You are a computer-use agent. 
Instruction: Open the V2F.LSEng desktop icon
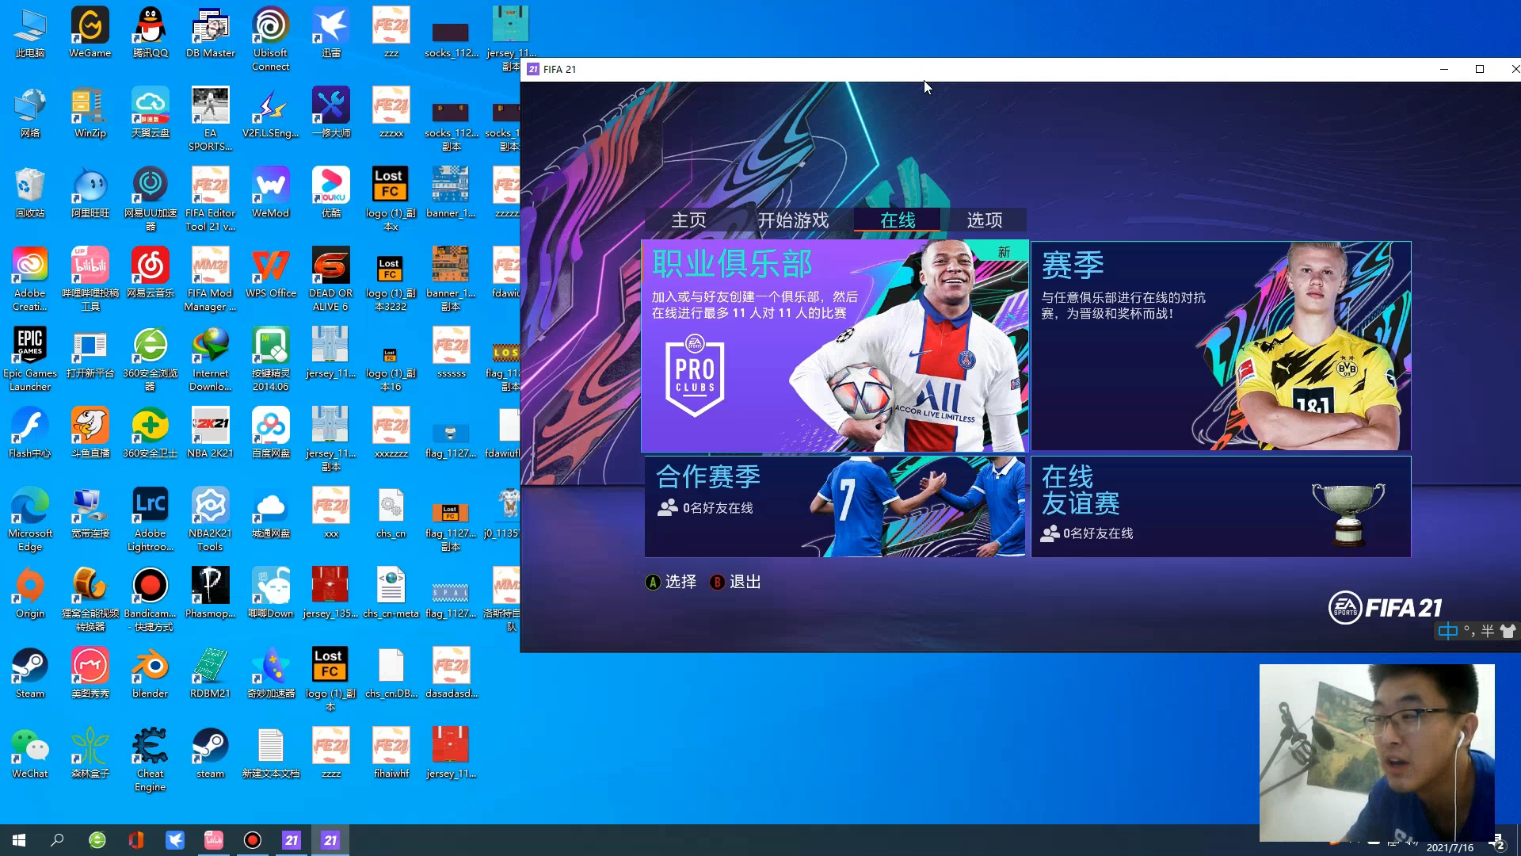(270, 113)
